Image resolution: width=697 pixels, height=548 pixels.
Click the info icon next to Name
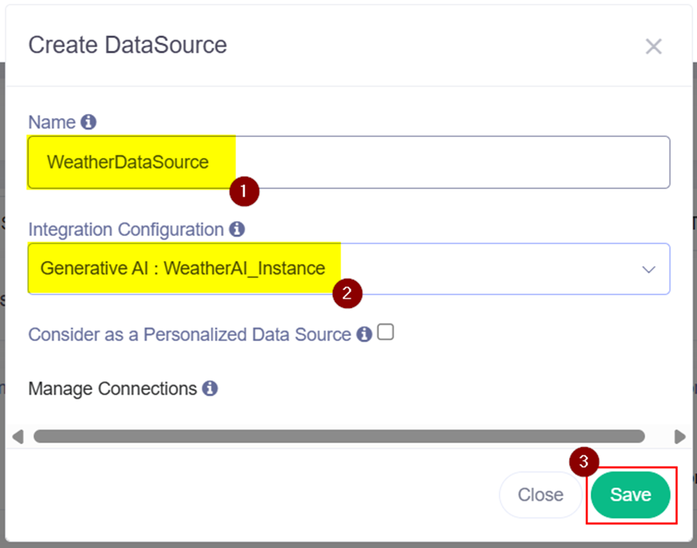coord(89,122)
